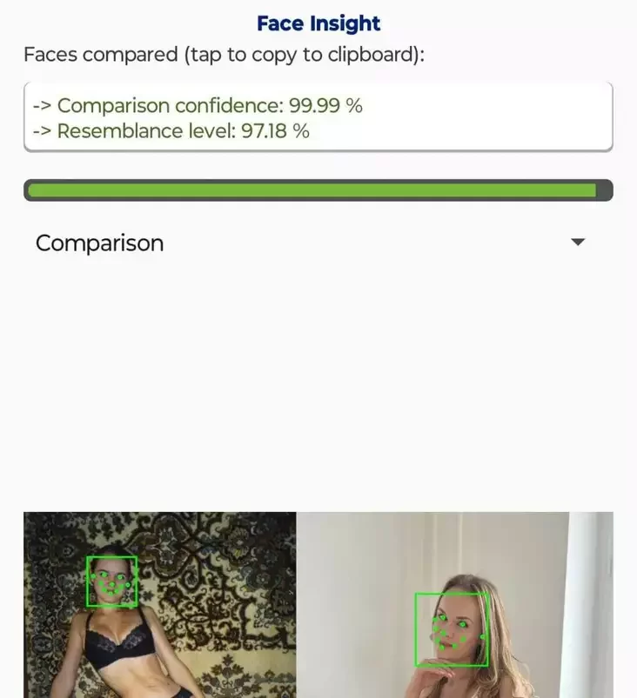Open the right comparison photo thumbnail
637x698 pixels.
(x=455, y=605)
